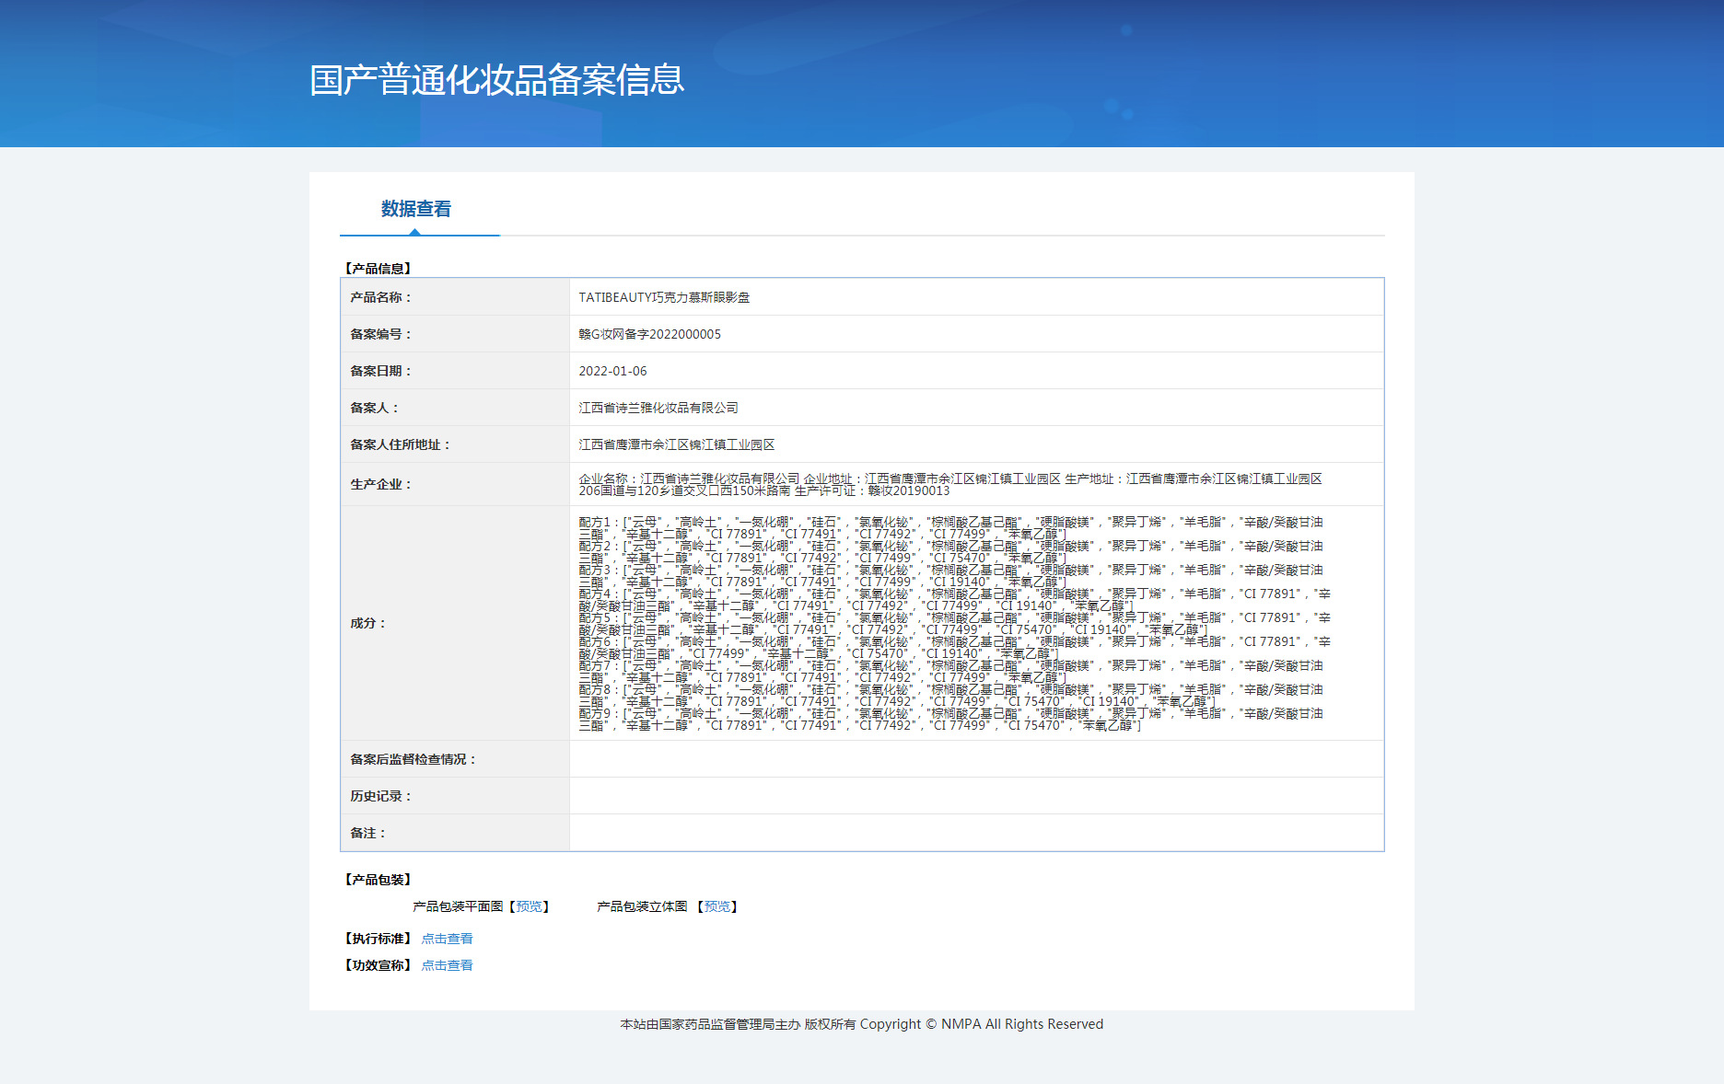The width and height of the screenshot is (1724, 1084).
Task: Open 执行标准 点击查看 link
Action: [x=447, y=939]
